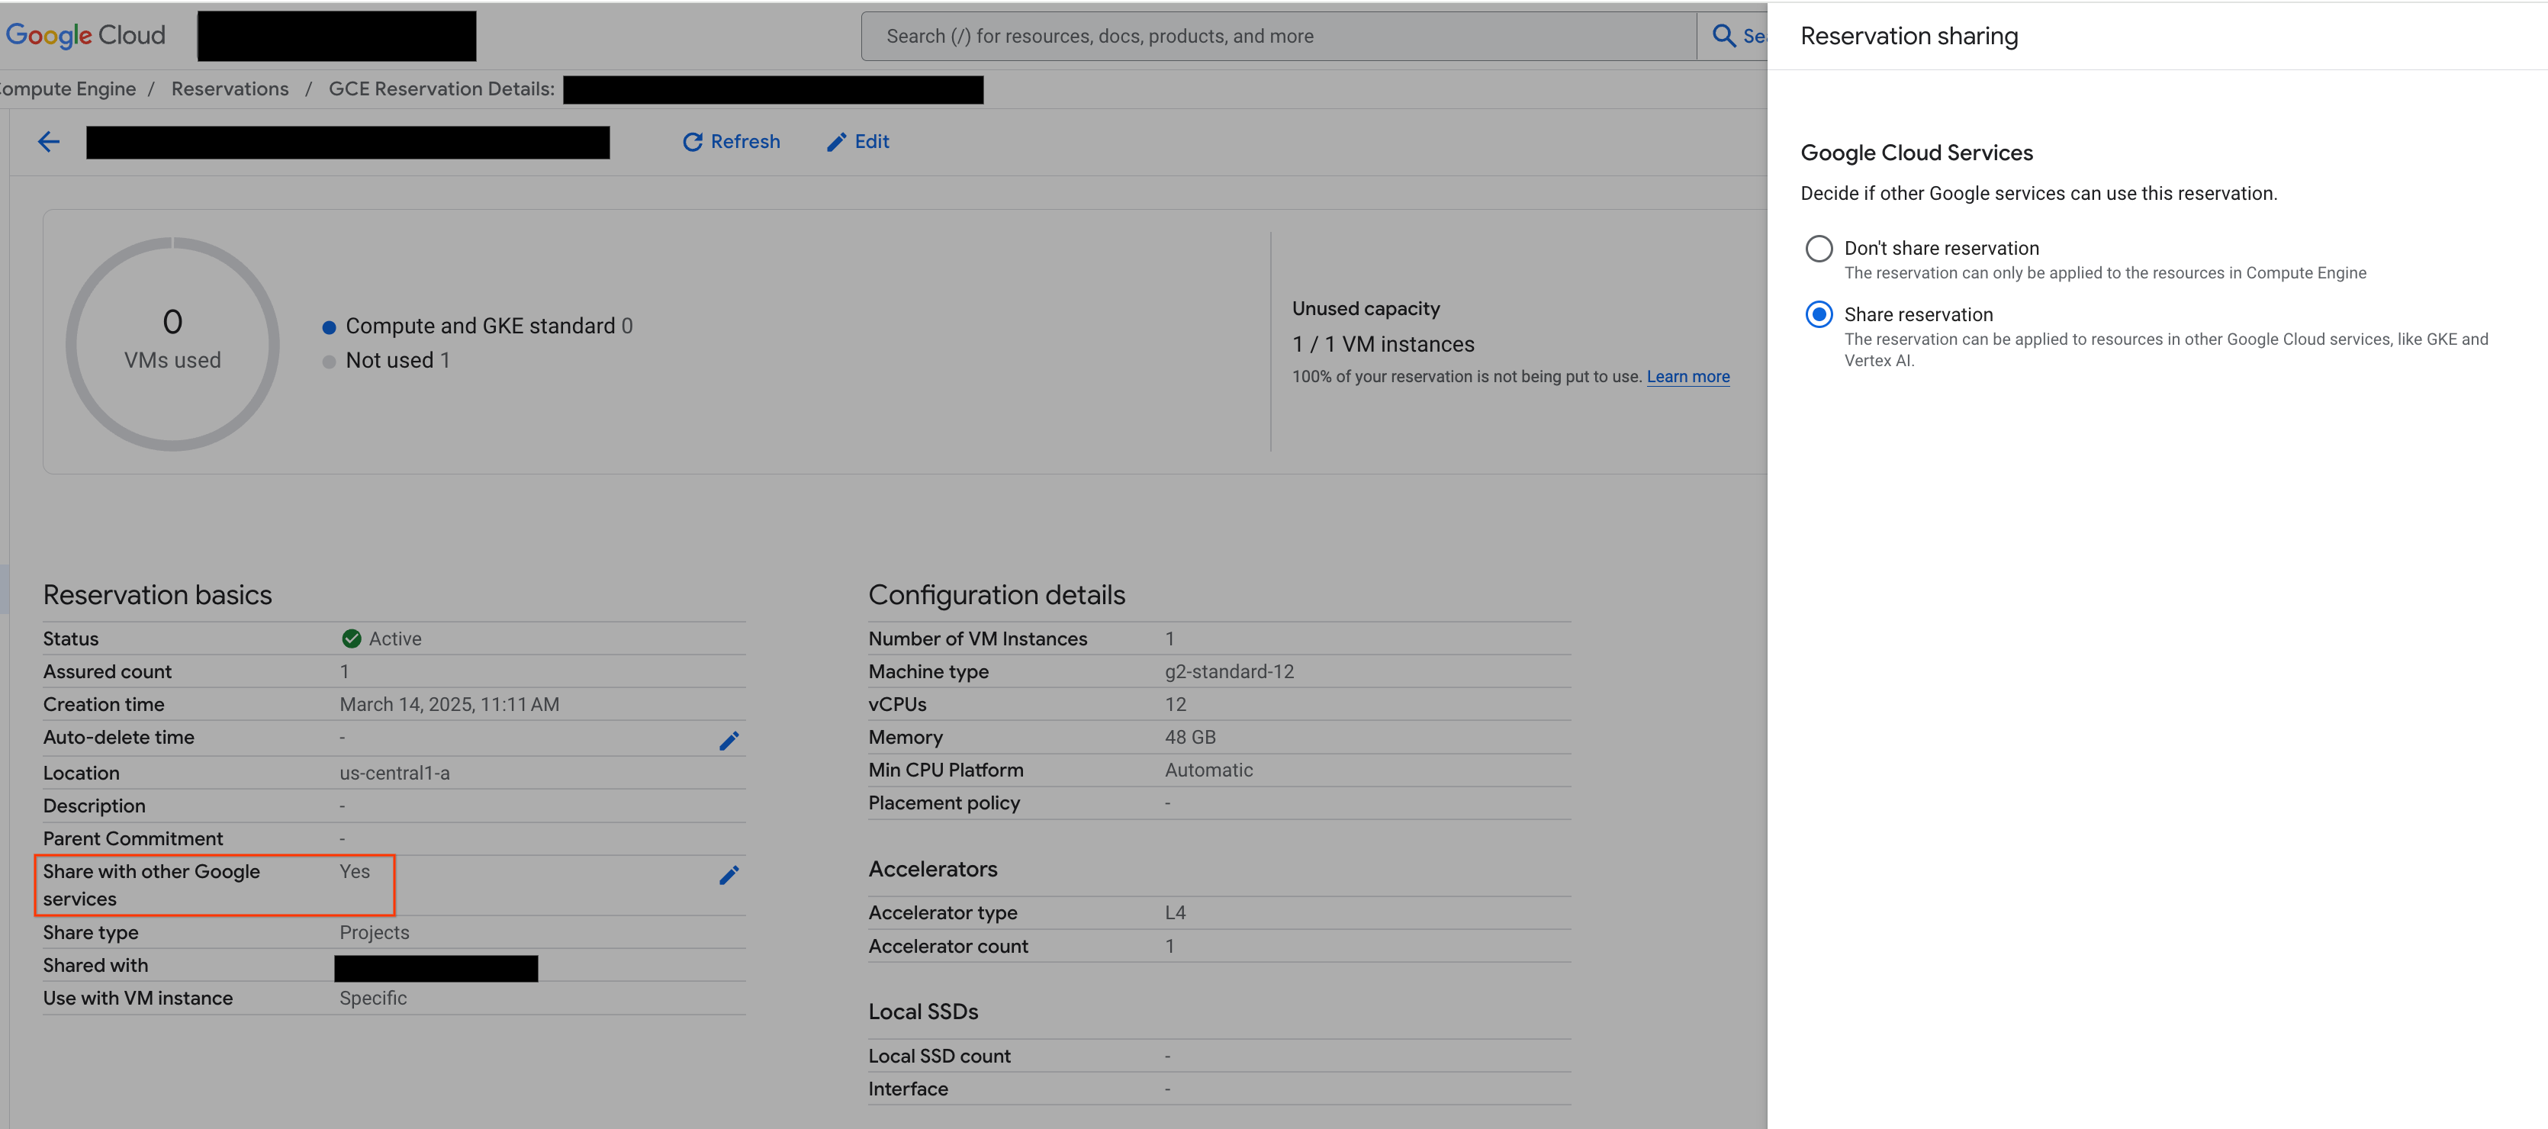Click the Edit pencil icon next to Refresh
This screenshot has width=2548, height=1129.
coord(836,140)
